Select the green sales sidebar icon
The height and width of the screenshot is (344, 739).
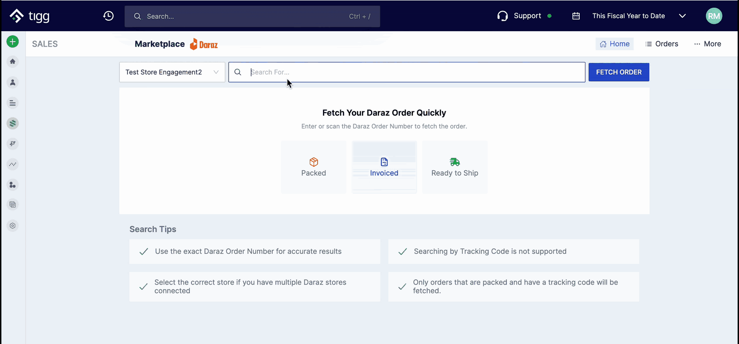click(13, 123)
